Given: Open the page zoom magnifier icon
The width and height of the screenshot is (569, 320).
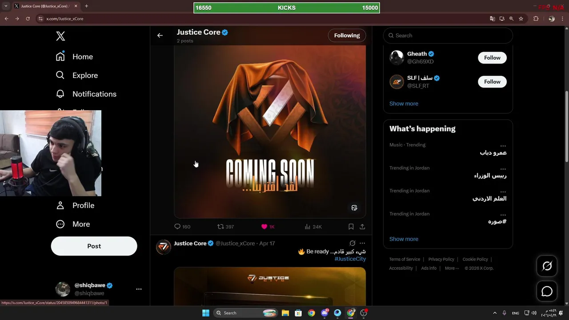Looking at the screenshot, I should click(x=511, y=19).
